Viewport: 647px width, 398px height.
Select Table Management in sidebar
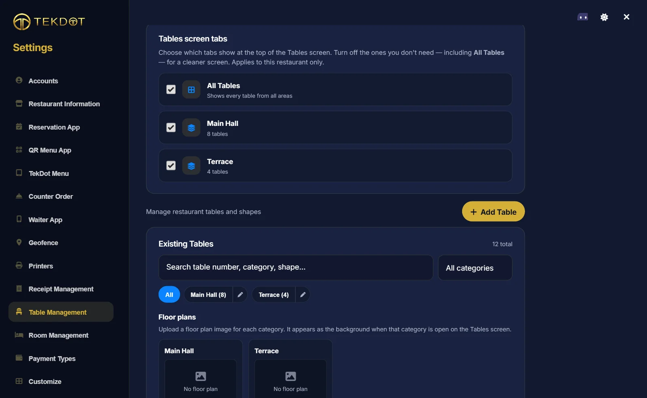point(61,312)
